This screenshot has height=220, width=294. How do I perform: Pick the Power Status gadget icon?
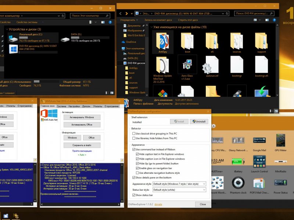[280, 182]
